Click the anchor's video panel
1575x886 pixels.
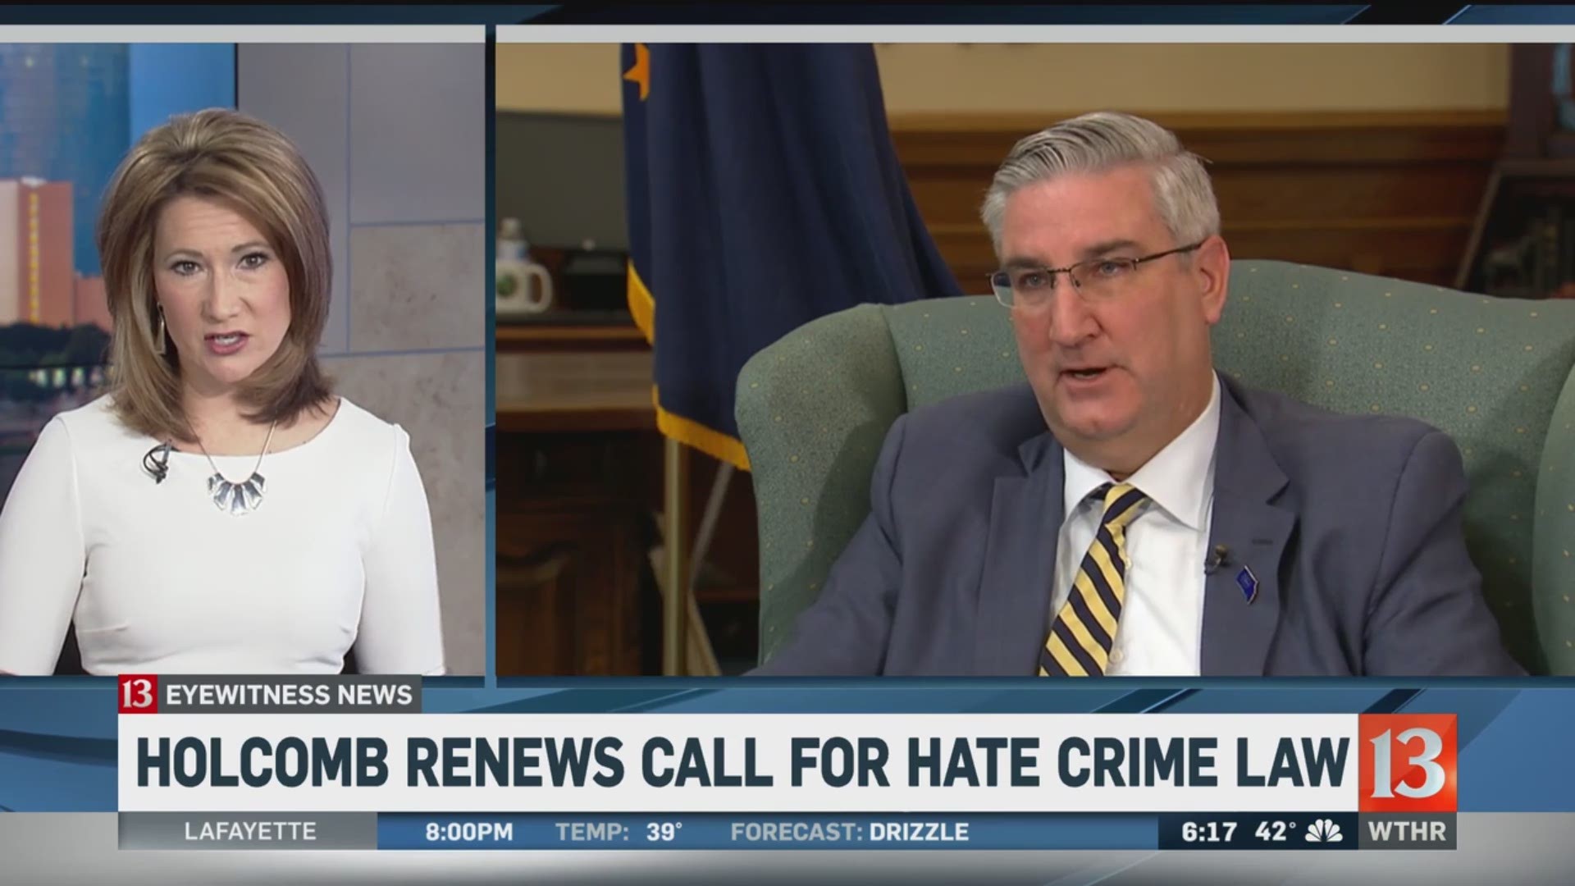pyautogui.click(x=242, y=353)
